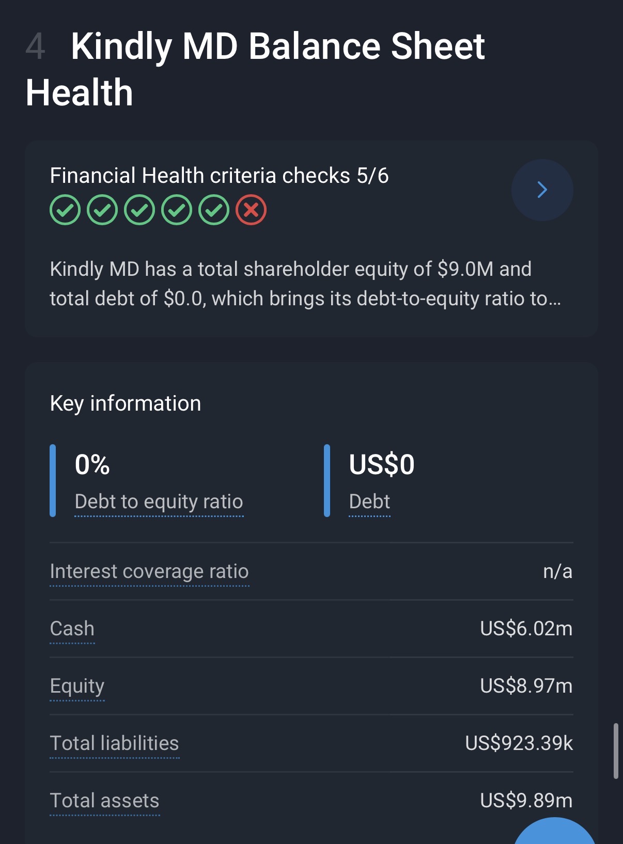Viewport: 623px width, 844px height.
Task: Tap the underlined Equity term
Action: pos(77,686)
